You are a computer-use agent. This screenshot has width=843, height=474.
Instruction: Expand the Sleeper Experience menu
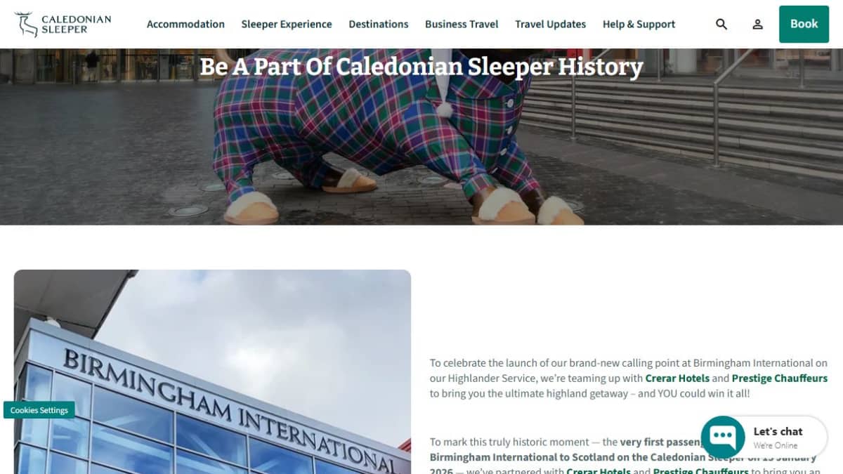[x=287, y=24]
